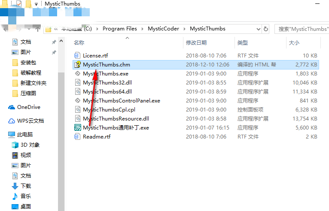This screenshot has height=211, width=329.
Task: Click the refresh button beside address bar
Action: point(266,29)
